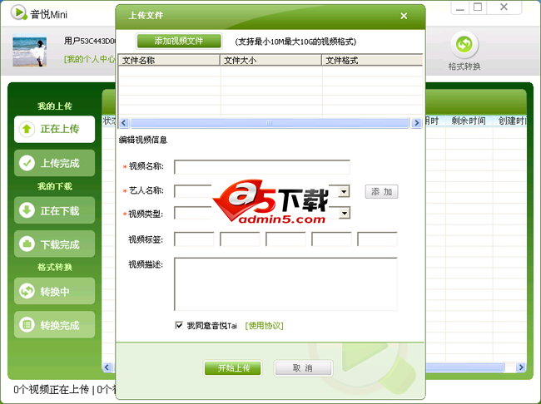This screenshot has width=541, height=404.
Task: Open the 格式转换 format conversion tool icon
Action: [x=464, y=45]
